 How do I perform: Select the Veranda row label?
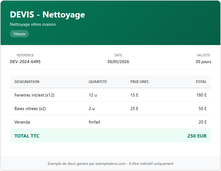[x=22, y=122]
